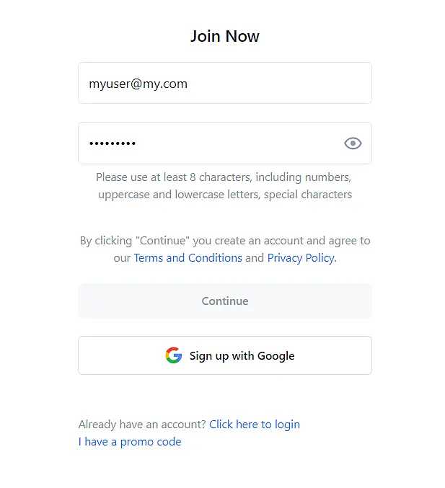Click the Google "G" logo icon

(174, 355)
